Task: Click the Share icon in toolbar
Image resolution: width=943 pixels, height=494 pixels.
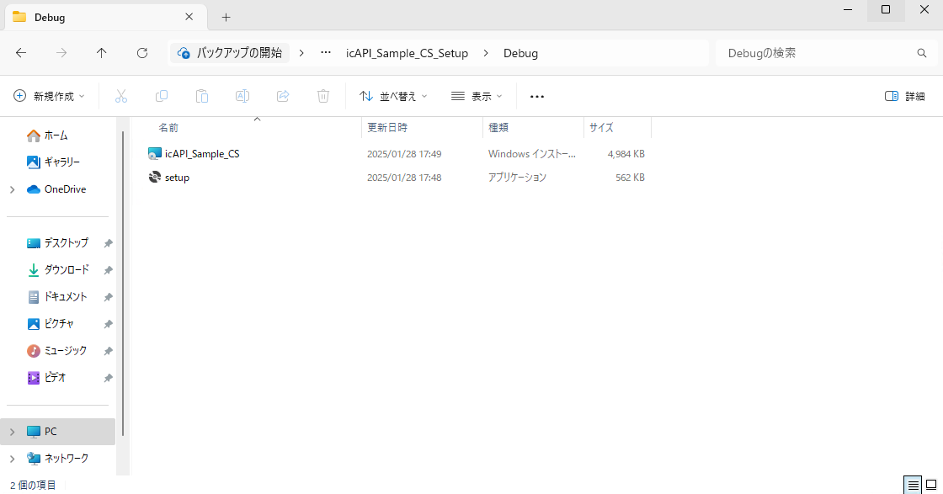Action: click(283, 96)
